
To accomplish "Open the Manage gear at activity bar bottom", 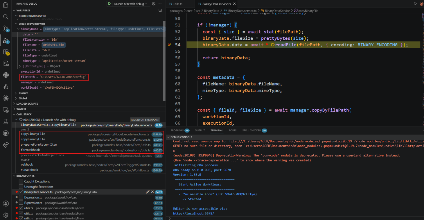I will 6,215.
